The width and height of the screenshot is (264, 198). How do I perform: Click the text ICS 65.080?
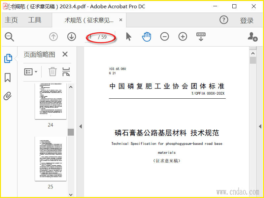click(x=117, y=69)
